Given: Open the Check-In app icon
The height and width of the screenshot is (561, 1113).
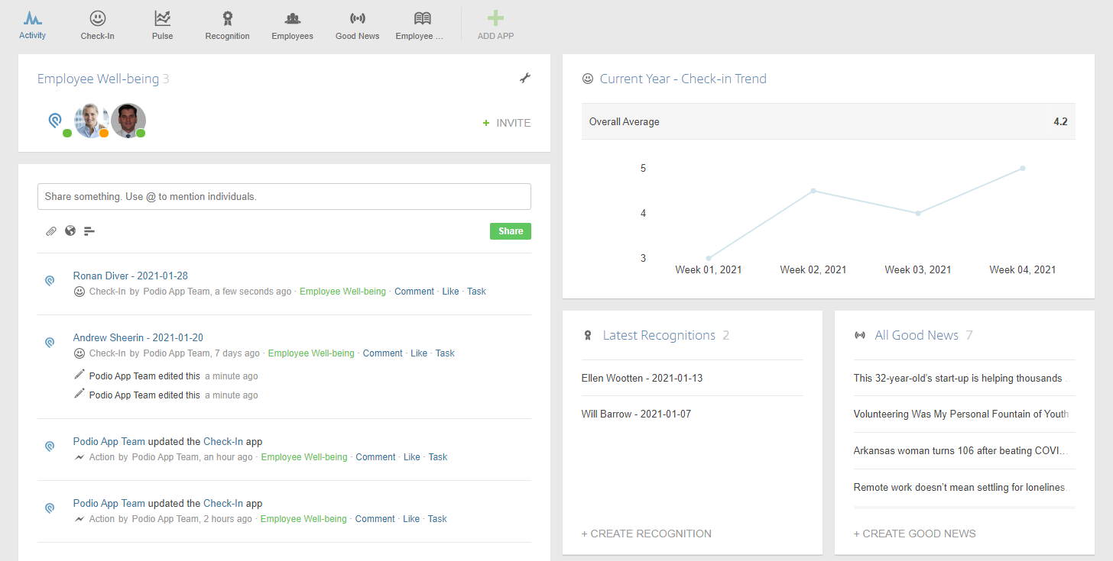Looking at the screenshot, I should 97,19.
